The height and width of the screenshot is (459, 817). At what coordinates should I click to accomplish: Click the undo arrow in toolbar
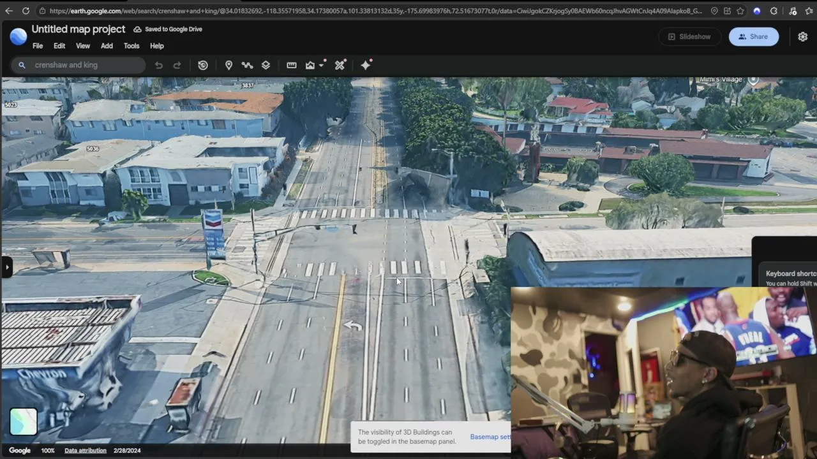158,65
